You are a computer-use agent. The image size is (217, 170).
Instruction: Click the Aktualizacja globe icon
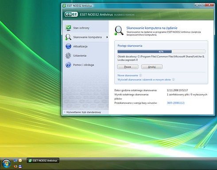coord(68,46)
